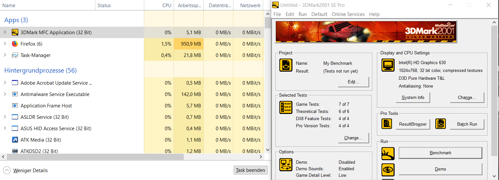
Task: Click the 3DMark2001 title bar app icon
Action: (x=275, y=5)
